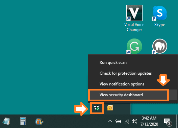Click Show desktop sliver at taskbar end
The image size is (178, 128).
click(x=177, y=121)
